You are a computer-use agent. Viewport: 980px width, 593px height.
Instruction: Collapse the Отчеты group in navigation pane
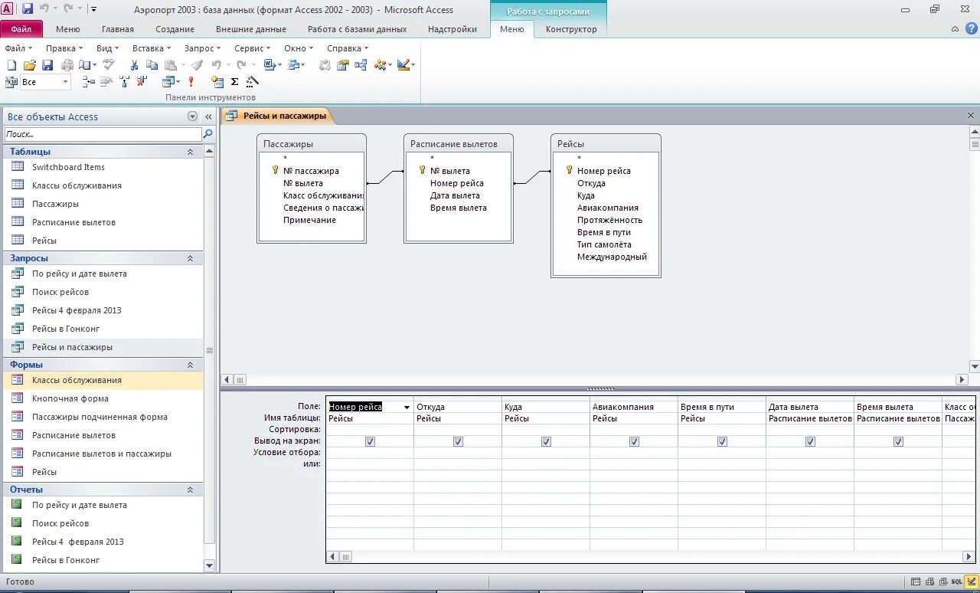191,489
